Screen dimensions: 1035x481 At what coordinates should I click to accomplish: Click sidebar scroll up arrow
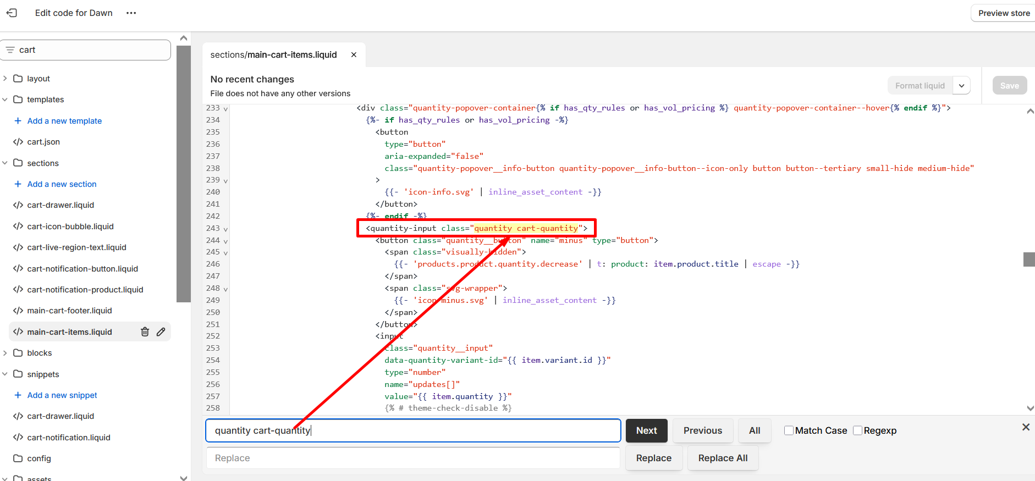[184, 38]
